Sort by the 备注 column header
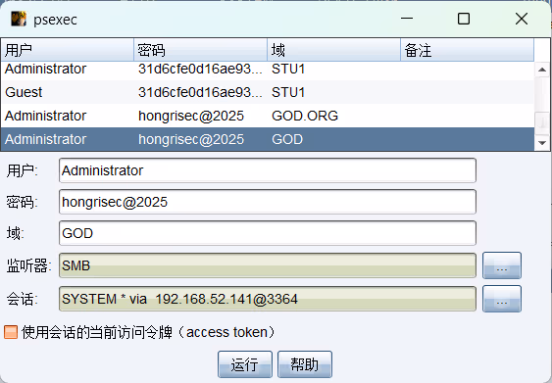 tap(467, 50)
